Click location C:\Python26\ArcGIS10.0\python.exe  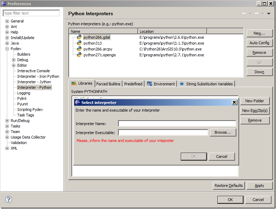170,49
